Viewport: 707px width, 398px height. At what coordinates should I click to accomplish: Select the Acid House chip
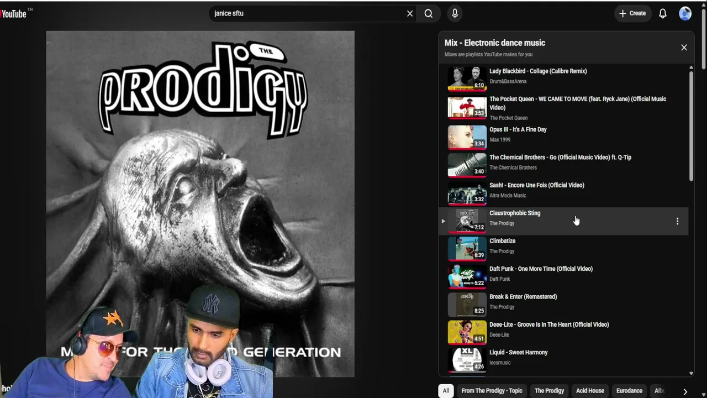pyautogui.click(x=590, y=391)
